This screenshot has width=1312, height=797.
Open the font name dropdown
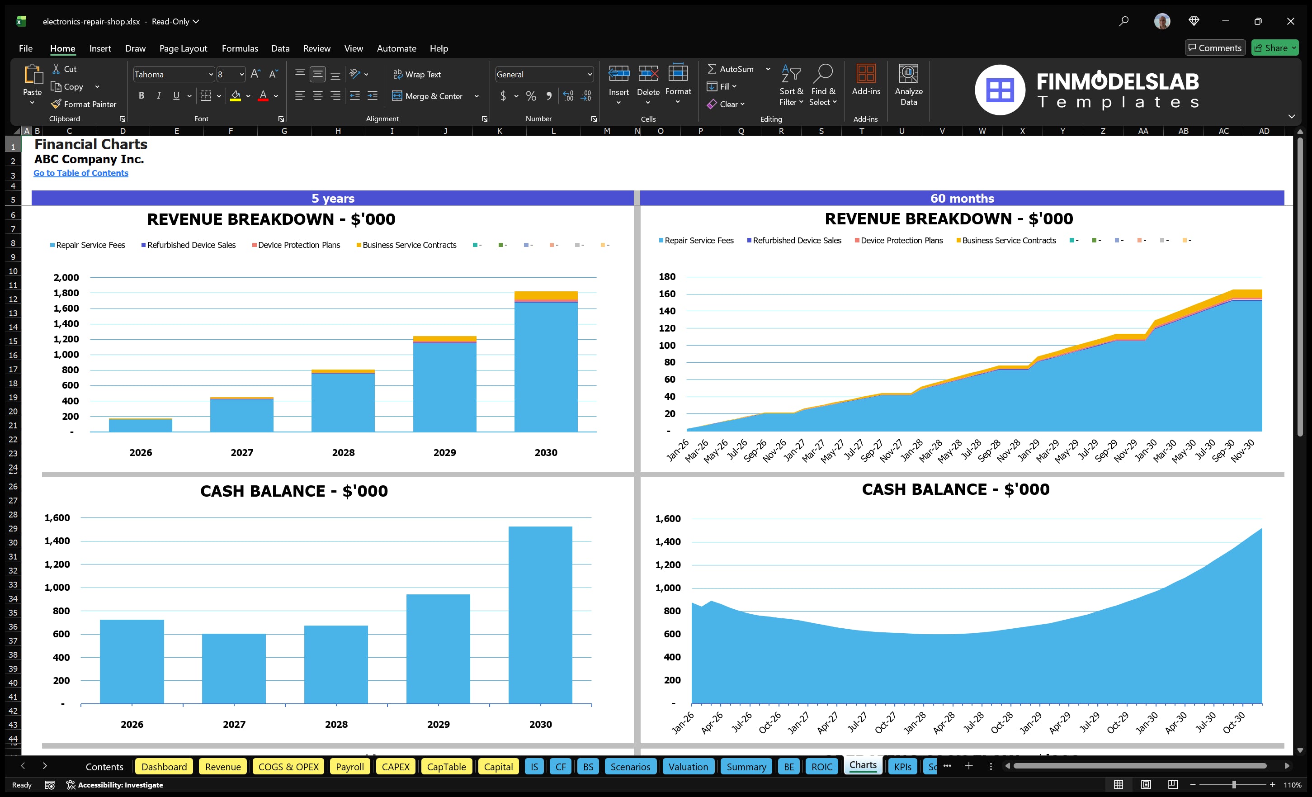point(211,74)
